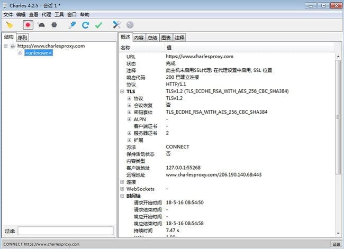Viewport: 344px width, 249px height.
Task: Expand the 密码套件 row
Action: (130, 113)
